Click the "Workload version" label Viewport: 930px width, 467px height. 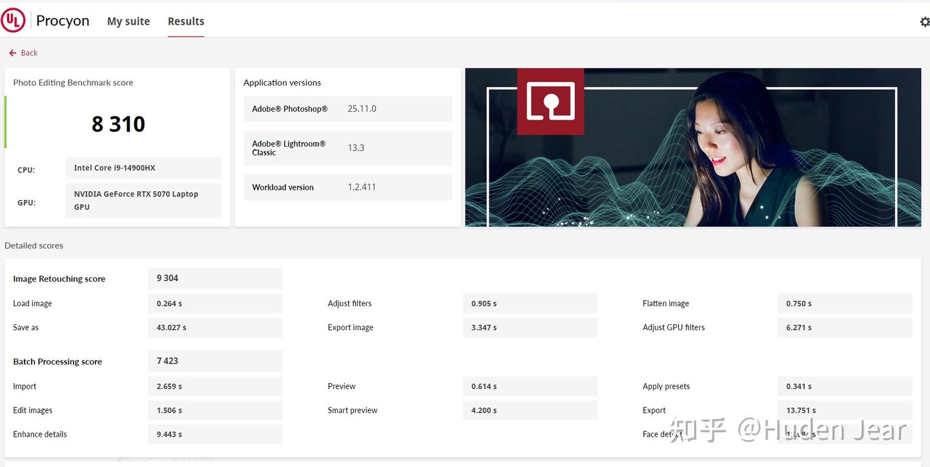point(283,187)
